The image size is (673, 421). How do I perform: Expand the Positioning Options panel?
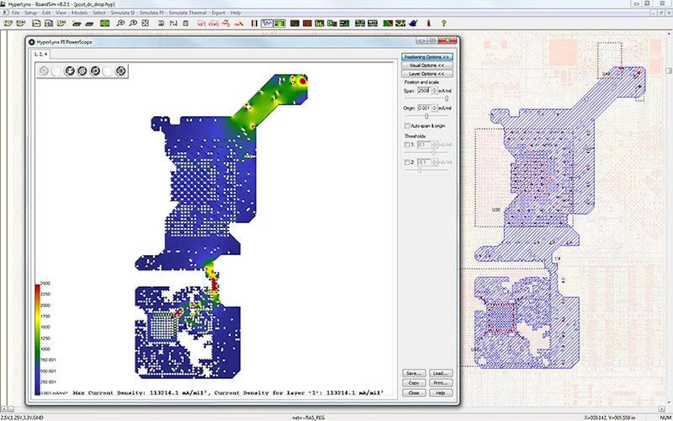point(427,56)
